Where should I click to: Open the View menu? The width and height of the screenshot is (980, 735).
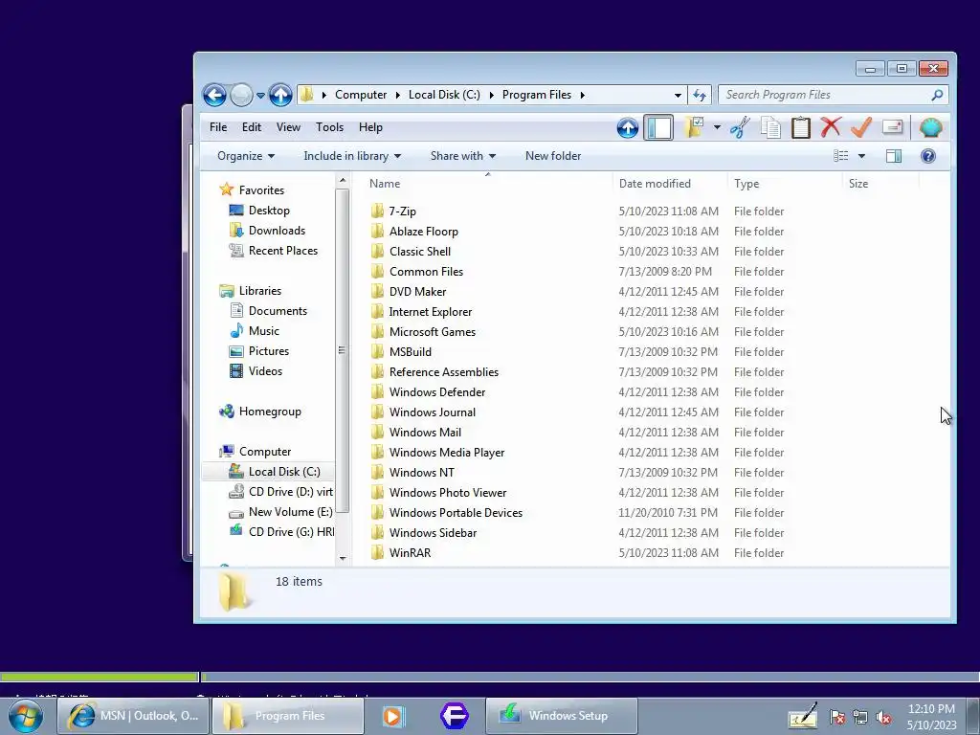tap(288, 127)
